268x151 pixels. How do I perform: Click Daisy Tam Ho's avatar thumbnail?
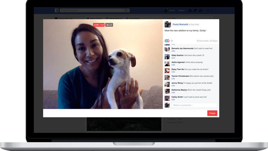pos(167,70)
